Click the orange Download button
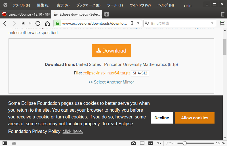Screen dimensions: 227x146 pos(111,51)
